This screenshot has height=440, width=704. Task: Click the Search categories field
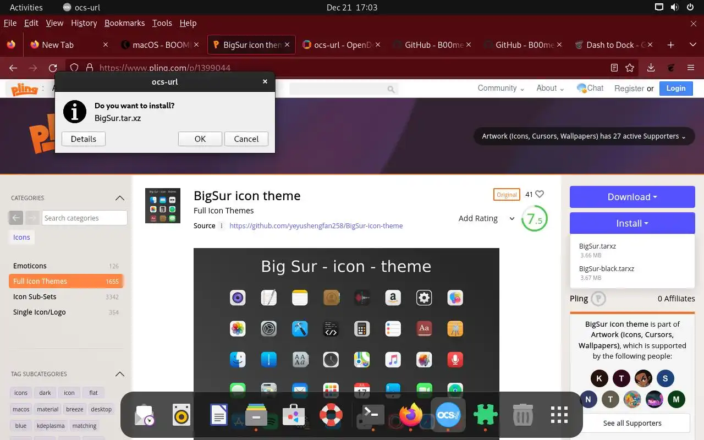click(x=84, y=218)
